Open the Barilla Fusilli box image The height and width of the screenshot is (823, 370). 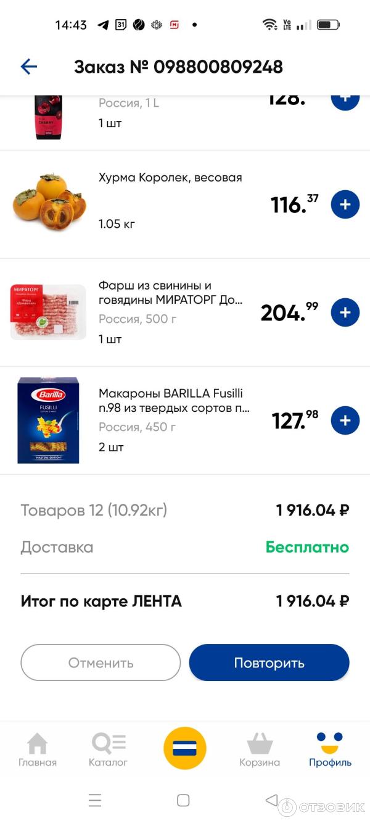click(x=48, y=420)
